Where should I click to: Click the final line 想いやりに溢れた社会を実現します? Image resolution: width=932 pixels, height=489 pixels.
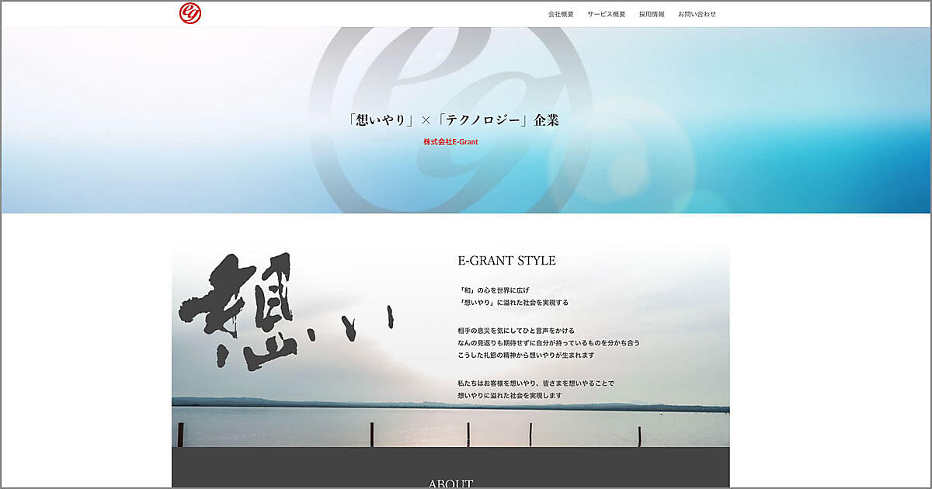[509, 396]
